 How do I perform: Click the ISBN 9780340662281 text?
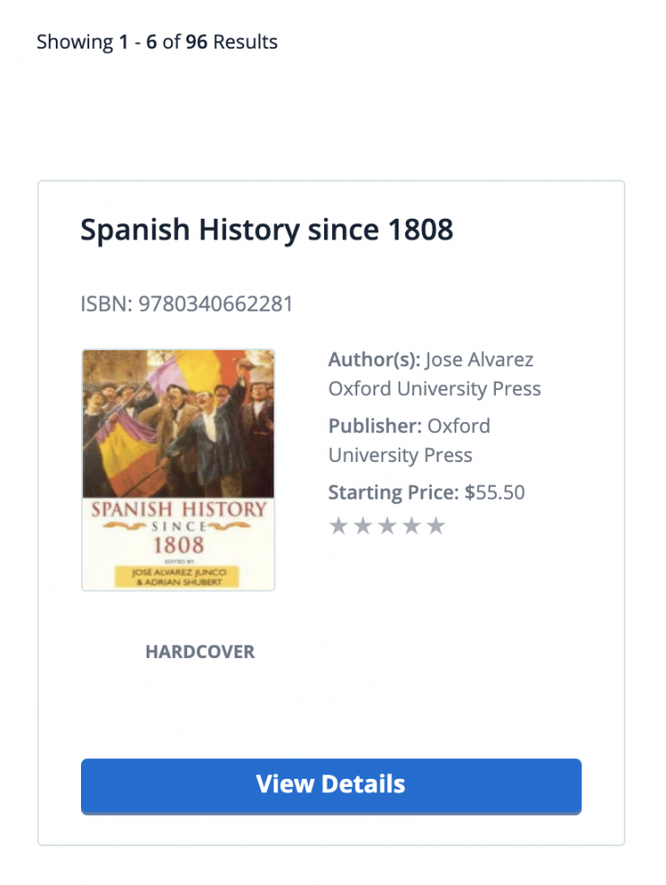pyautogui.click(x=186, y=304)
